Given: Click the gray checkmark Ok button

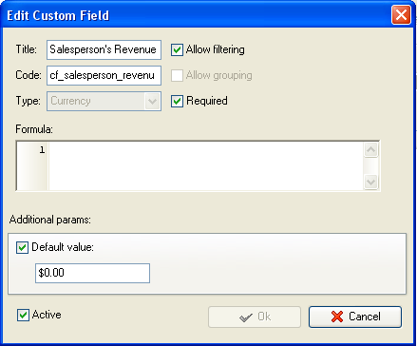Looking at the screenshot, I should 255,317.
